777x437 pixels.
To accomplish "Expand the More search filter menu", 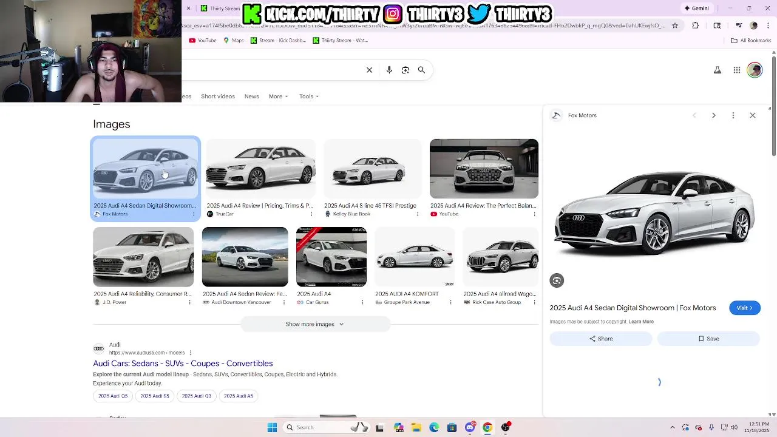I will pos(279,97).
